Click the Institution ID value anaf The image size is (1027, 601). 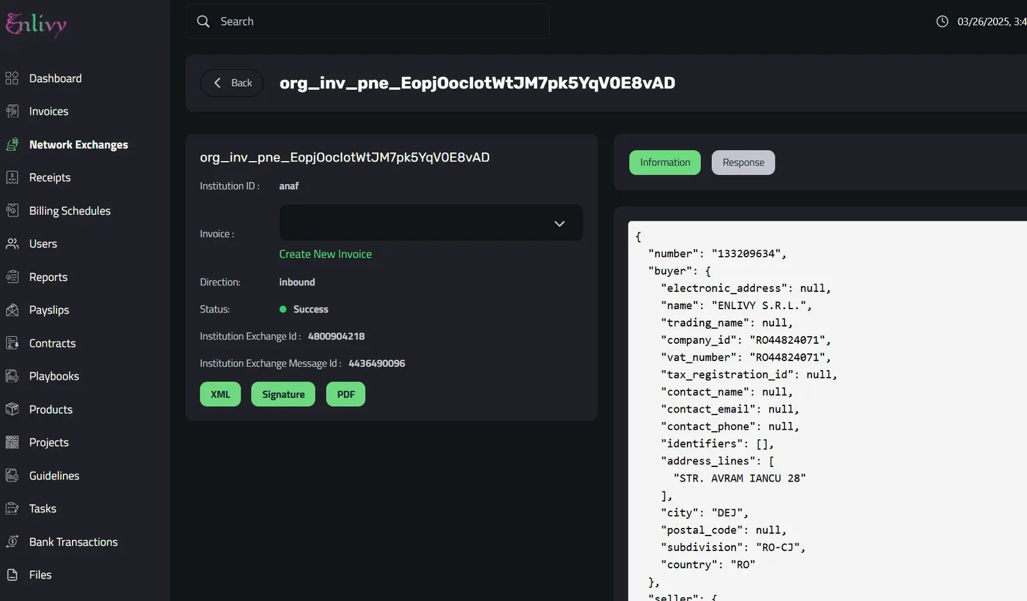(x=289, y=186)
